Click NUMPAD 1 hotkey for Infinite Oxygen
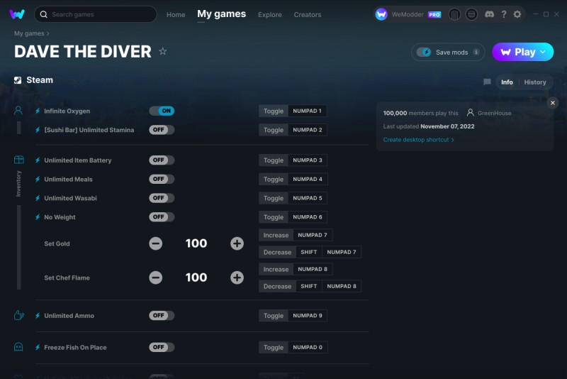 307,111
